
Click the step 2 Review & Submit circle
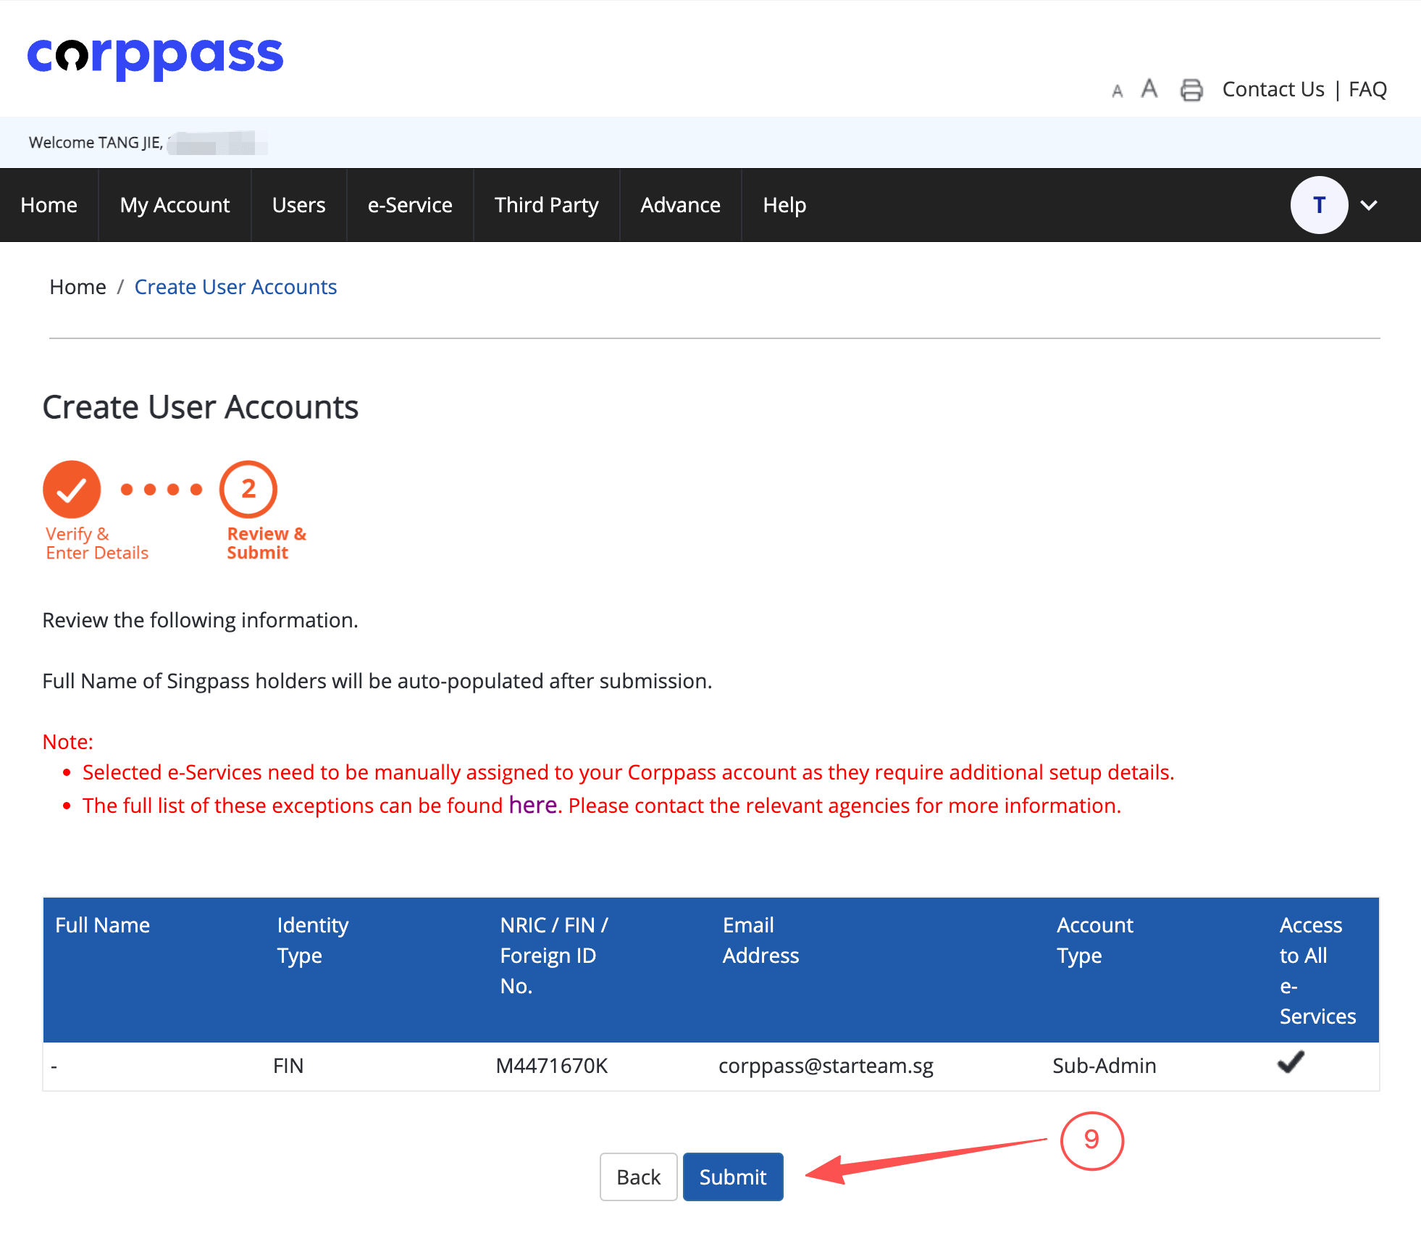(x=248, y=490)
